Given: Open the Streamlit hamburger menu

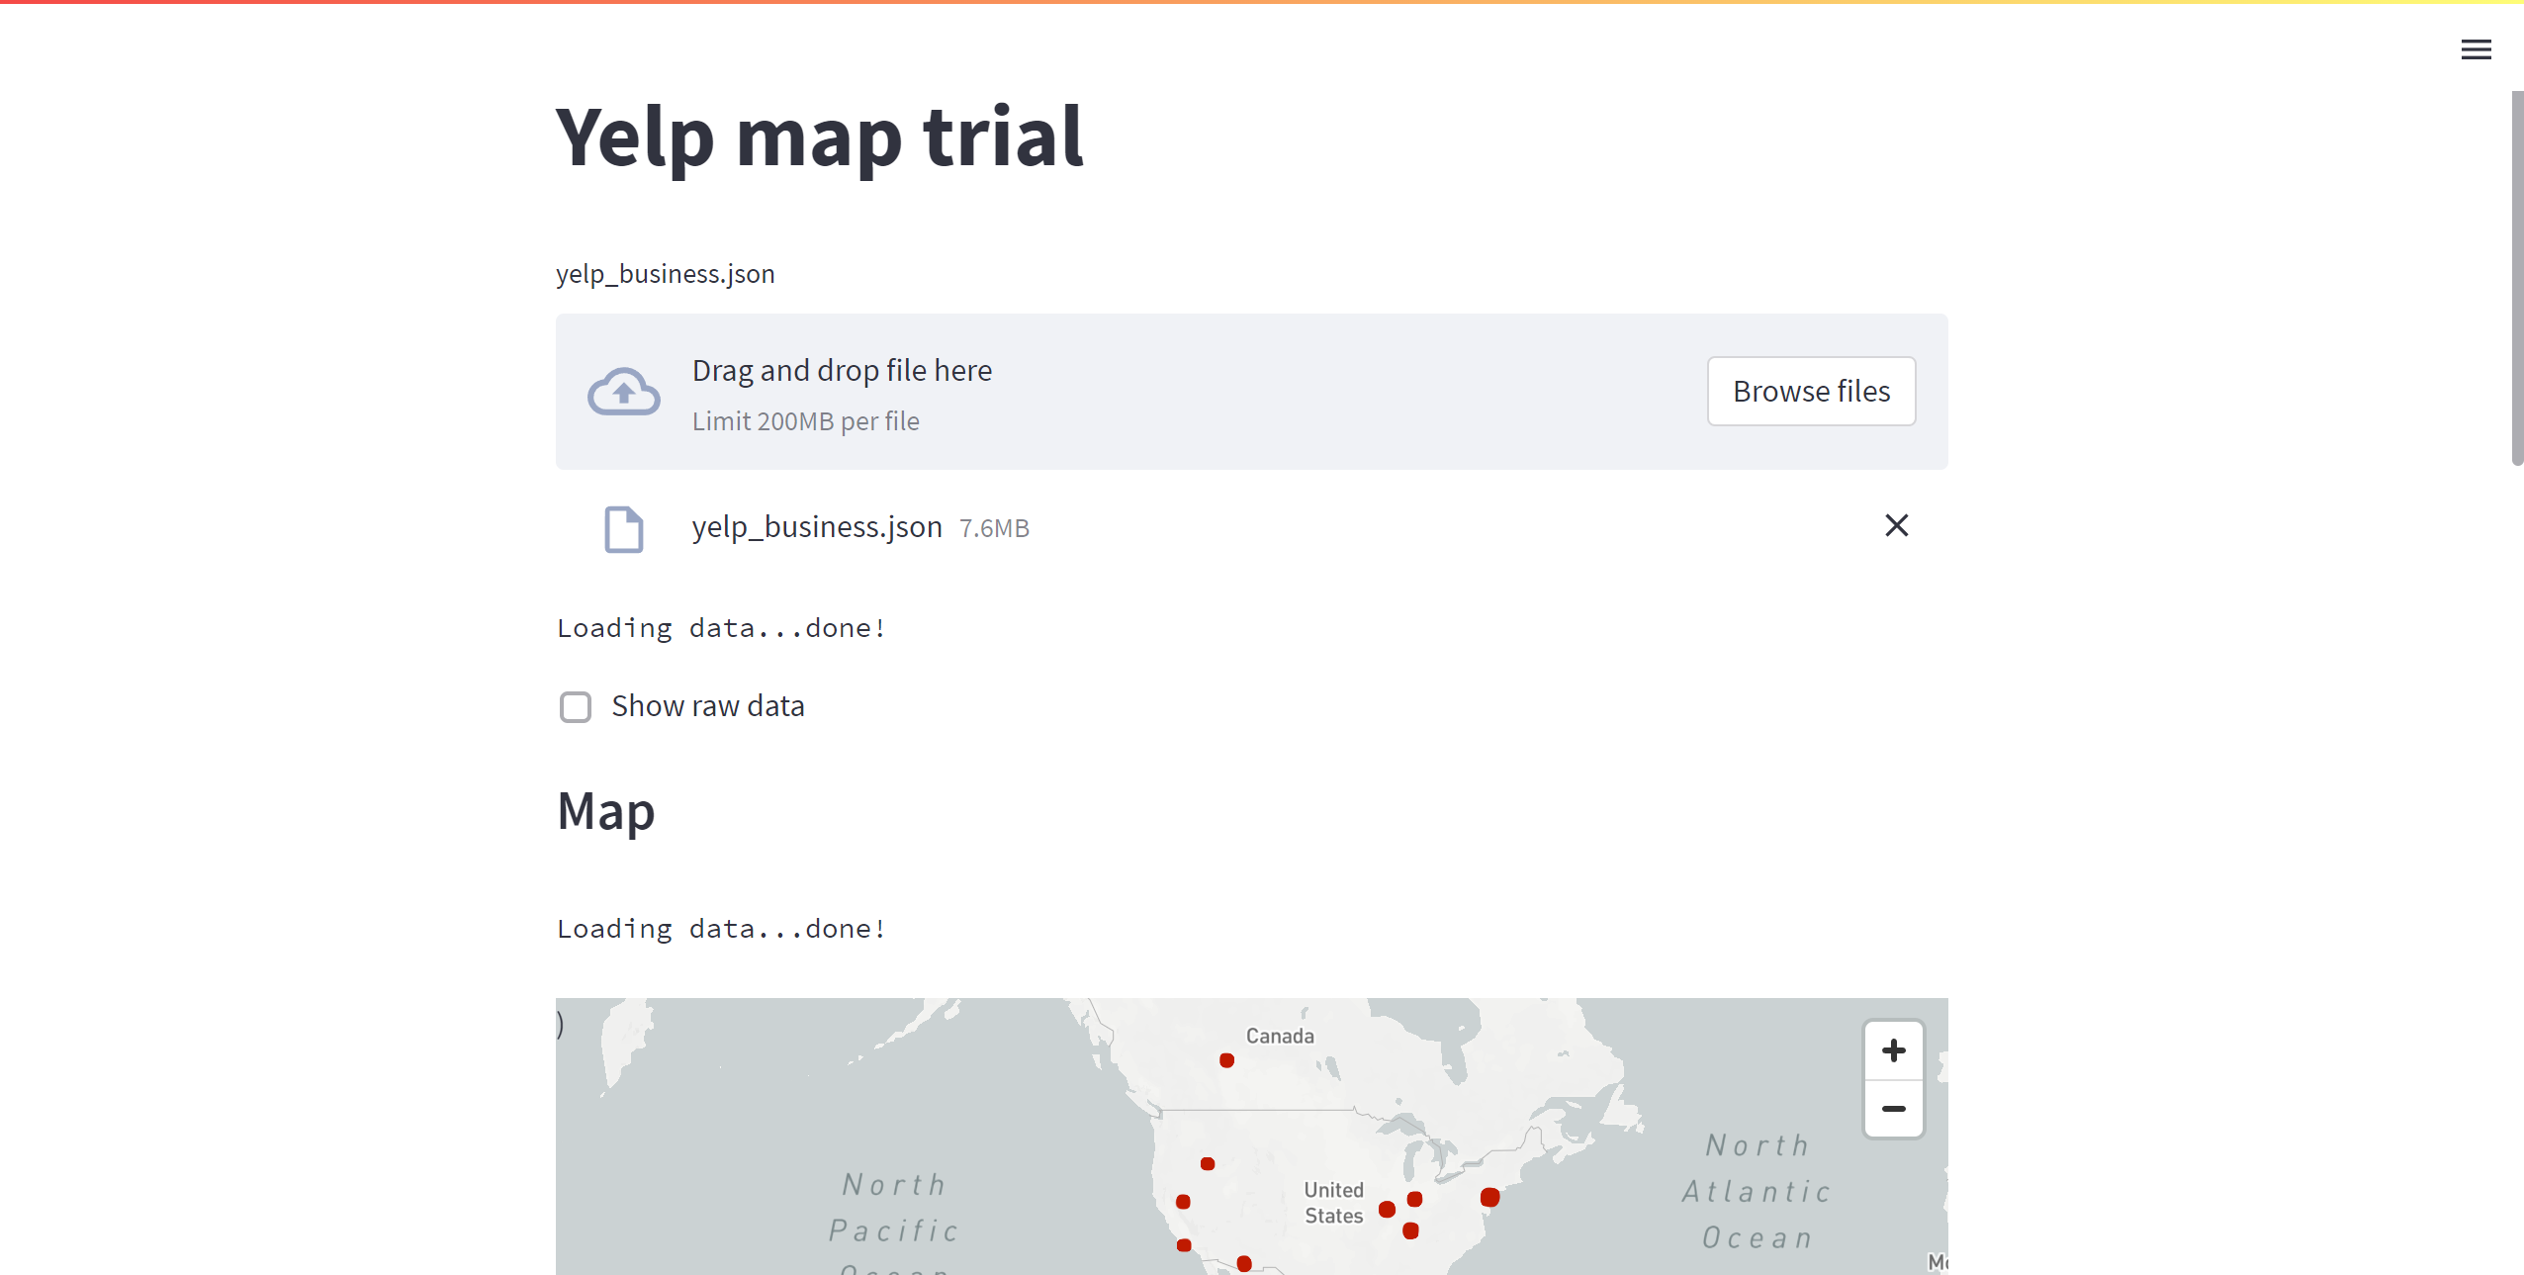Looking at the screenshot, I should (2476, 48).
